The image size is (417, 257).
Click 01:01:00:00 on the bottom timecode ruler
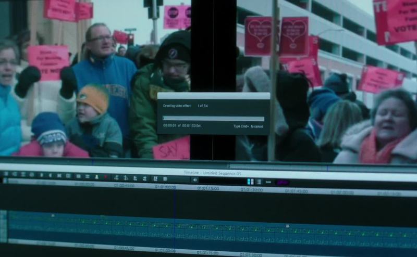point(165,251)
